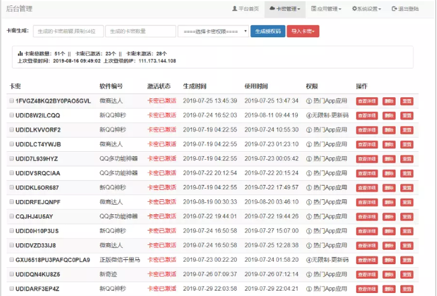This screenshot has width=437, height=296.
Task: Reset the UDID7L939HYZ card key
Action: click(407, 159)
